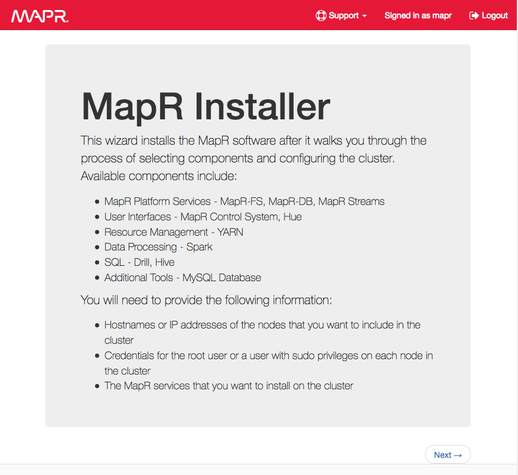
Task: Click the dropdown caret beside Support
Action: click(364, 16)
